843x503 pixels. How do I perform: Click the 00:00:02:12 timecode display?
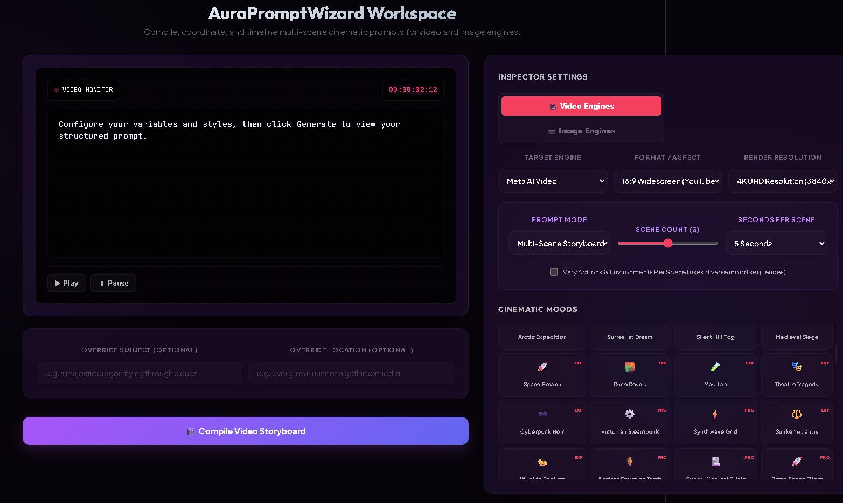[x=413, y=90]
